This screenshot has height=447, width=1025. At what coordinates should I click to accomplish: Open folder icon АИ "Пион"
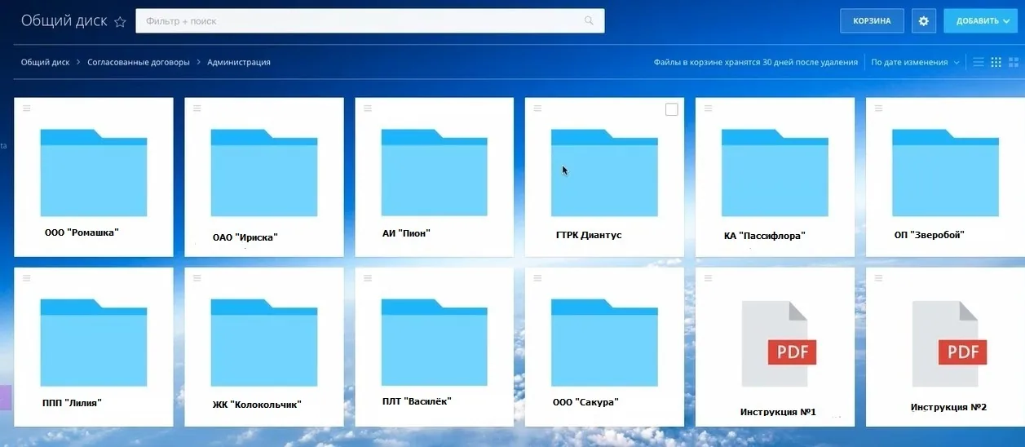click(x=435, y=172)
